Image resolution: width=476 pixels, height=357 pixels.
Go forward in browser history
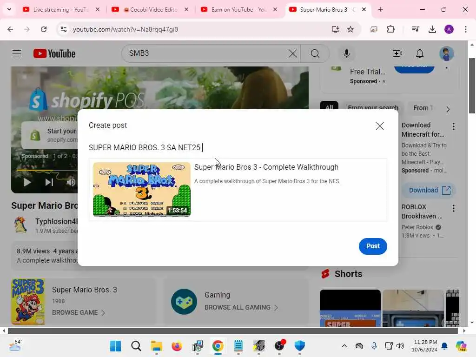click(26, 29)
